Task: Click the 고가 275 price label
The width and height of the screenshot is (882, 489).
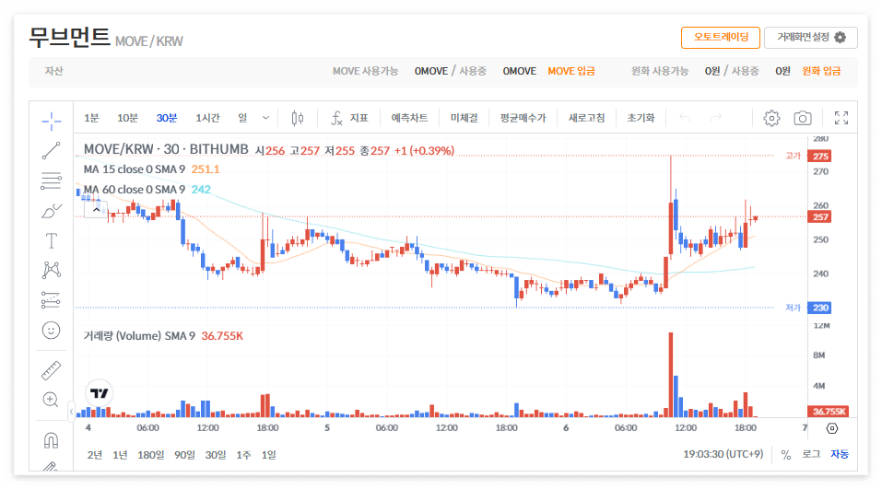Action: (x=820, y=157)
